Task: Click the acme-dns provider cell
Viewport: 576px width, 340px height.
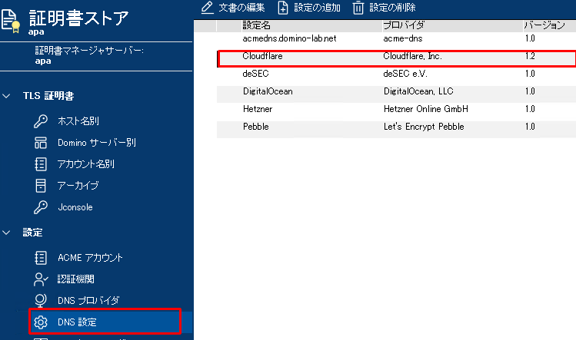Action: [x=403, y=38]
